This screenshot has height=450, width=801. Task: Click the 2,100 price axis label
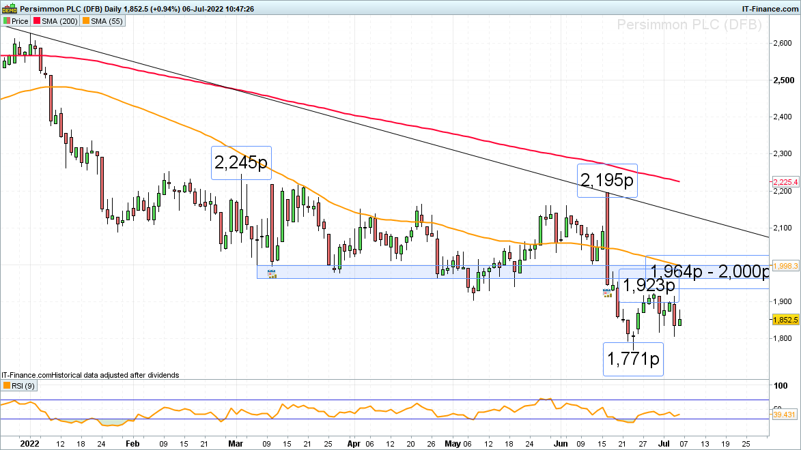click(783, 228)
